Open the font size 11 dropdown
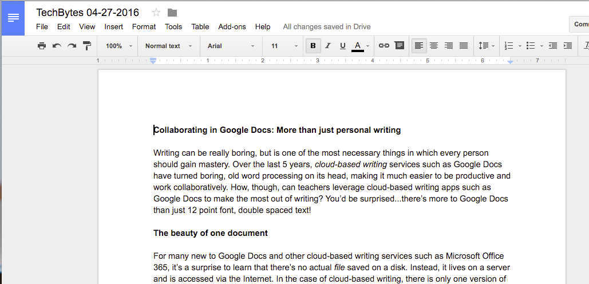The width and height of the screenshot is (589, 284). coord(284,46)
